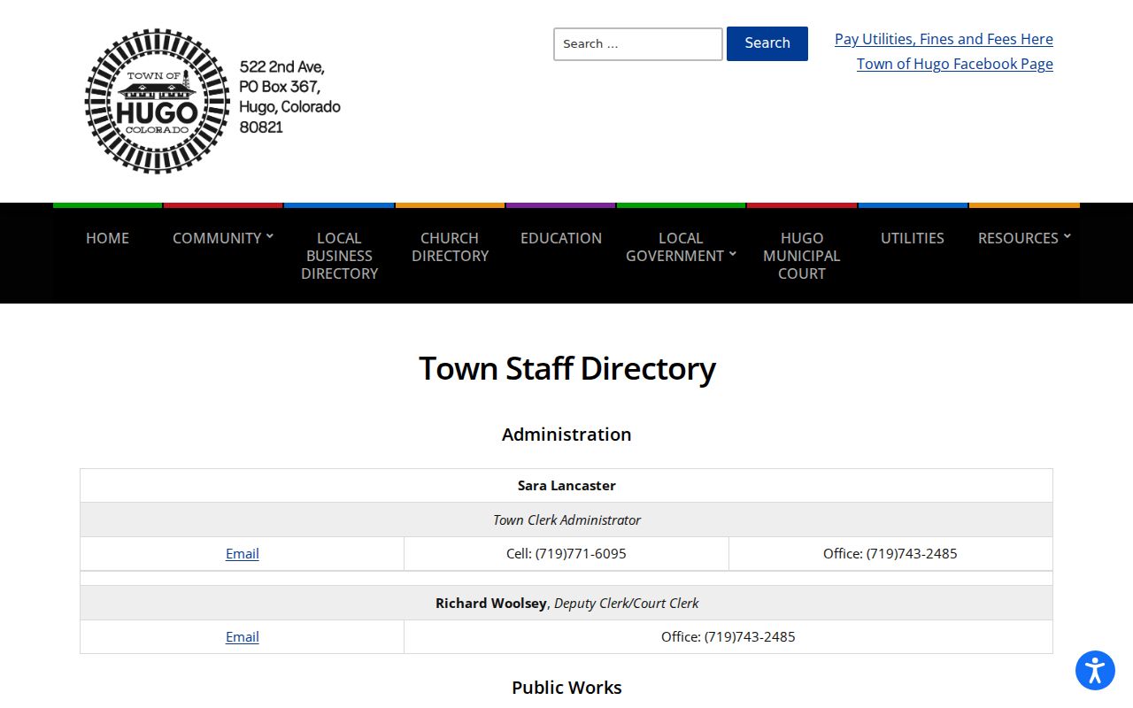Expand the Local Government menu chevron
The height and width of the screenshot is (708, 1133).
(x=733, y=254)
